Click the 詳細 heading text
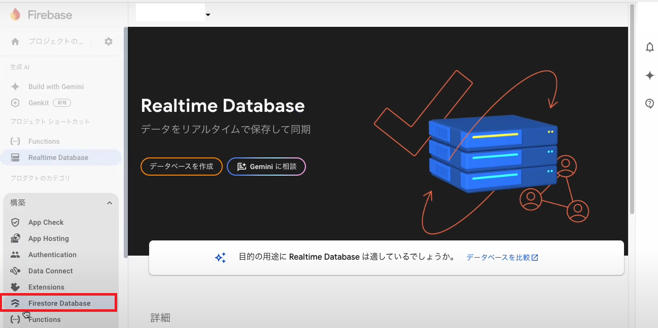 tap(160, 318)
